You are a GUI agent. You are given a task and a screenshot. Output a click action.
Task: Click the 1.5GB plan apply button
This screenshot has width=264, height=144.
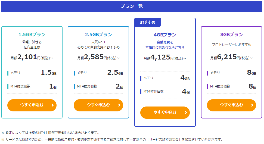tap(32, 105)
